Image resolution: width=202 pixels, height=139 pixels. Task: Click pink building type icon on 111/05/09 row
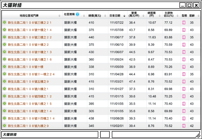pyautogui.click(x=184, y=67)
